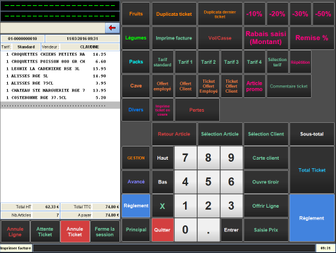This screenshot has width=336, height=253.
Task: Tap numpad key 7
Action: click(x=186, y=158)
